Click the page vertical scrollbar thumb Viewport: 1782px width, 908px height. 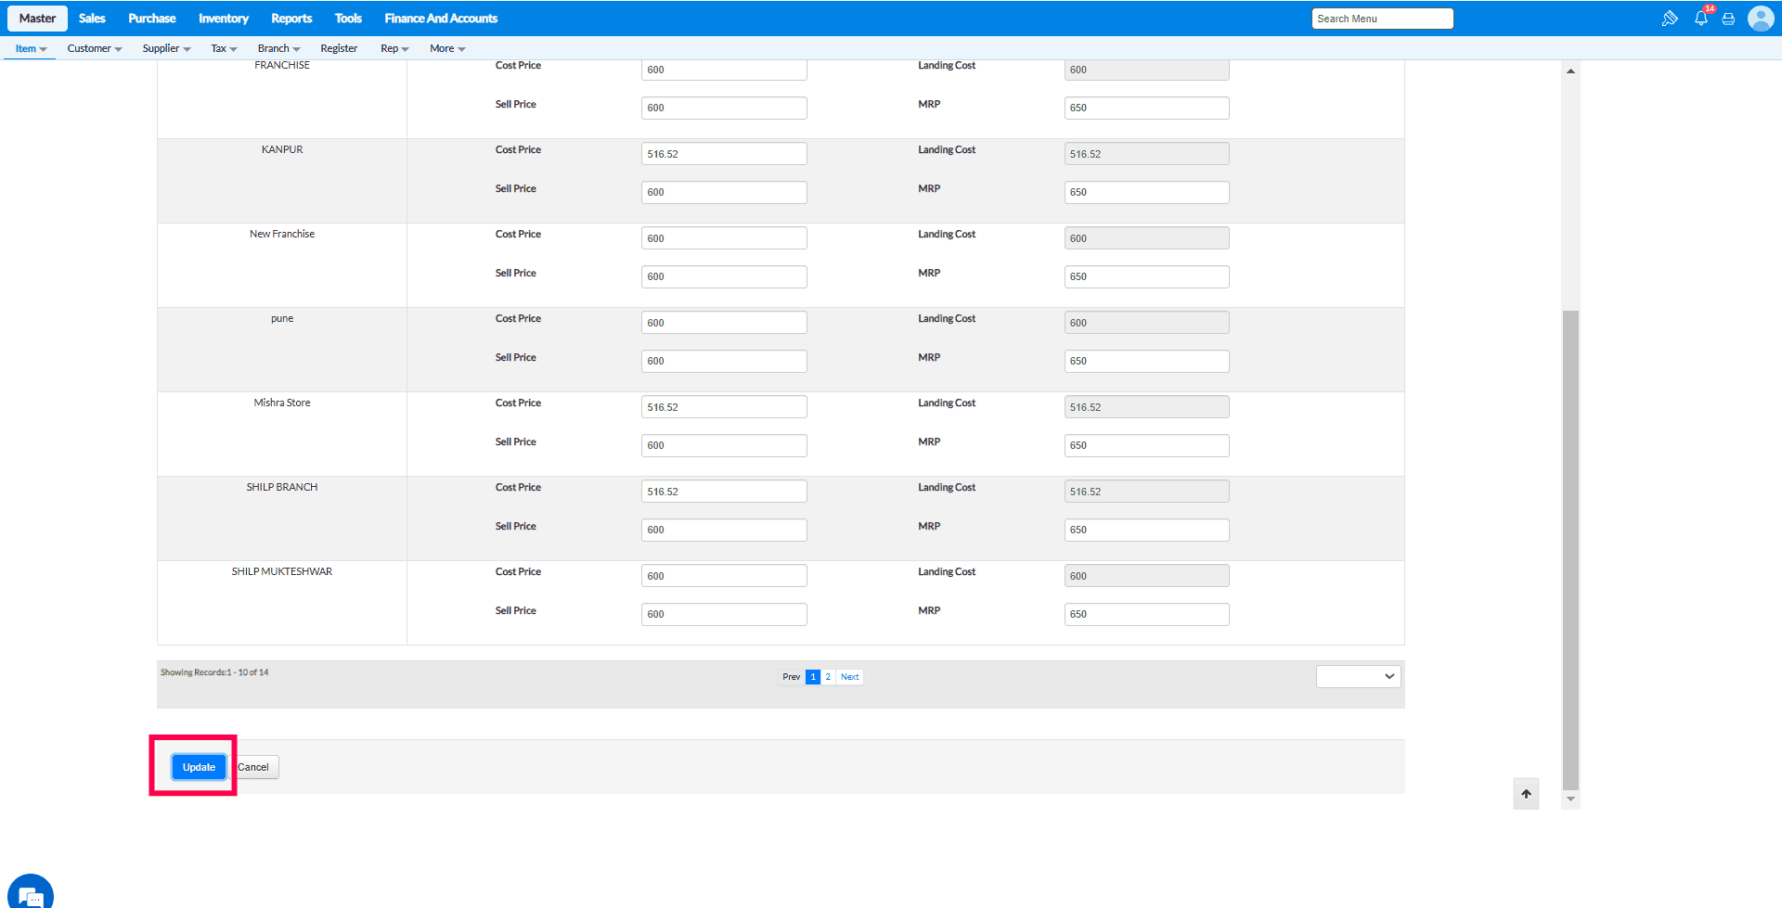click(1570, 549)
